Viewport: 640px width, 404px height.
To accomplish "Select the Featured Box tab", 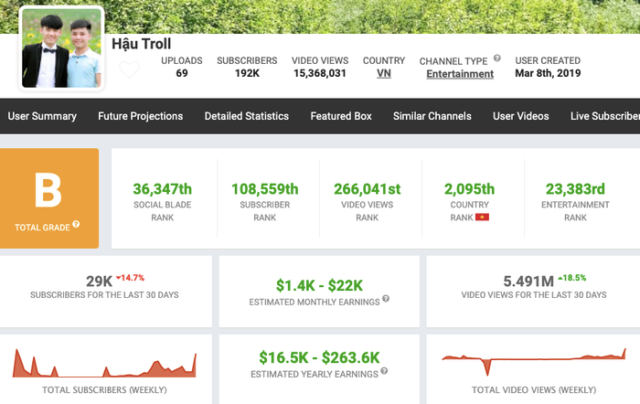I will (341, 116).
